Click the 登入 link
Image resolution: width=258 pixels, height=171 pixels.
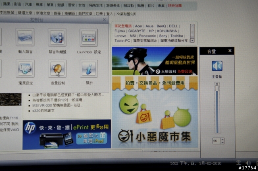point(110,14)
